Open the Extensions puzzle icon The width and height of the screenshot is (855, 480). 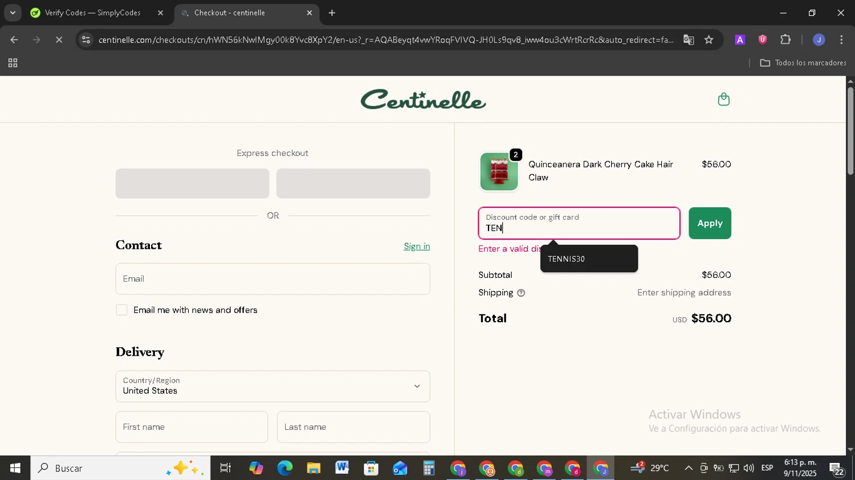tap(785, 40)
